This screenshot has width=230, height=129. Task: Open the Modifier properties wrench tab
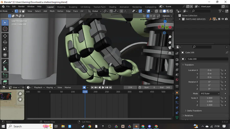(x=177, y=98)
